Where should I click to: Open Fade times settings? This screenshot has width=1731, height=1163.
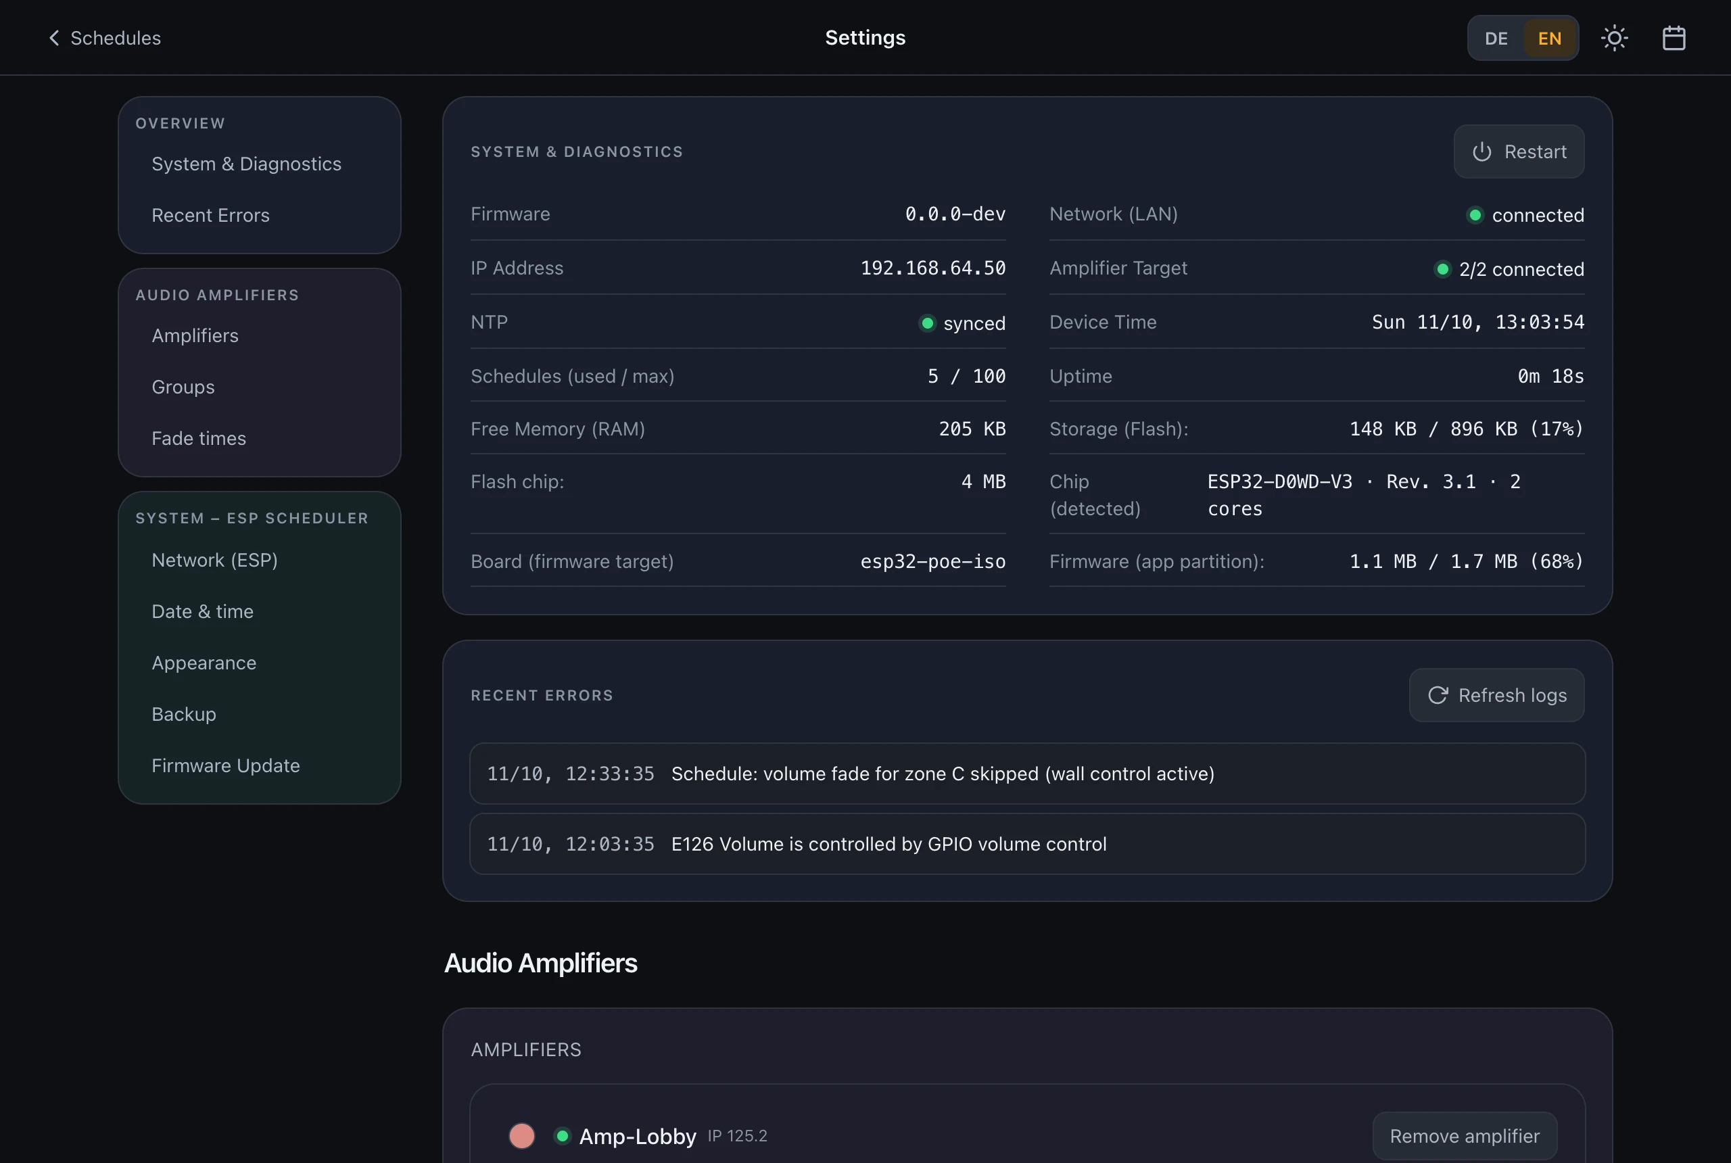[199, 438]
